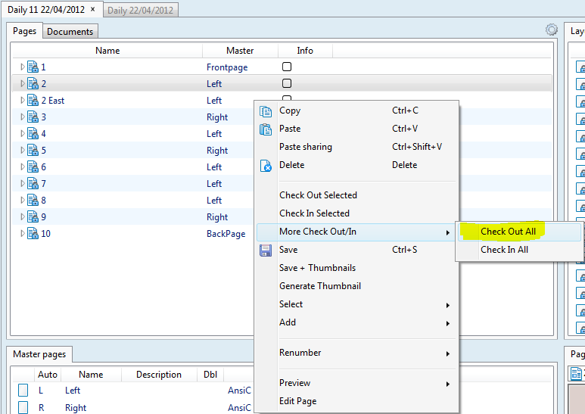Open the Select submenu
Viewport: 585px width, 414px height.
356,304
